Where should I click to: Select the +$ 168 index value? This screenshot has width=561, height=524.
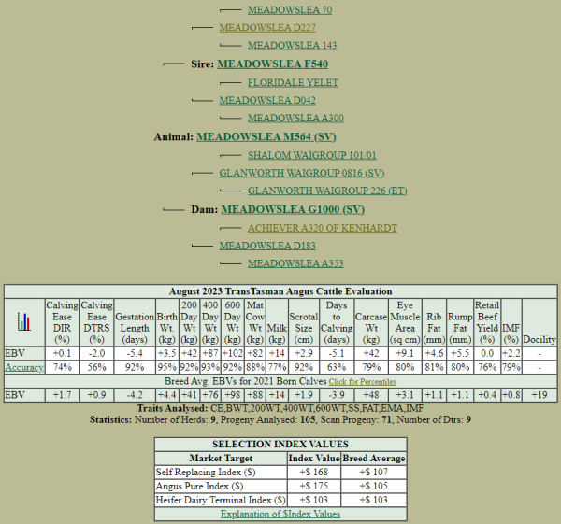[x=314, y=473]
